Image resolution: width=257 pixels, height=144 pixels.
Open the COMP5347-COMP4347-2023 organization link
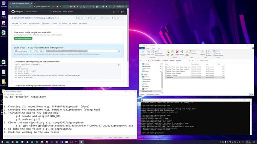[27, 18]
